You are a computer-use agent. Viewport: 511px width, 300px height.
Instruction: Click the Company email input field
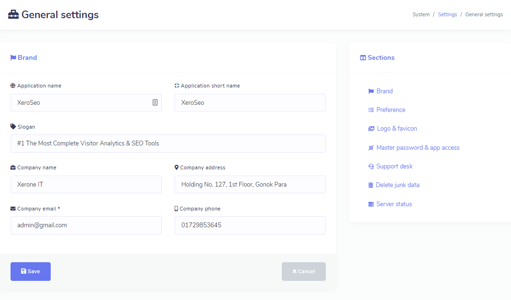click(x=86, y=225)
